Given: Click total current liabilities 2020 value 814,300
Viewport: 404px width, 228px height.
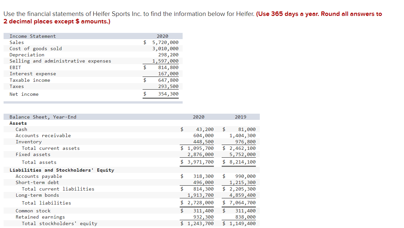Looking at the screenshot, I should coord(203,189).
